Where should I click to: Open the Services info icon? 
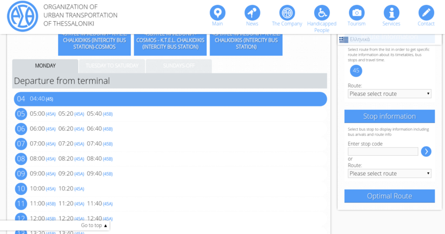pos(391,12)
